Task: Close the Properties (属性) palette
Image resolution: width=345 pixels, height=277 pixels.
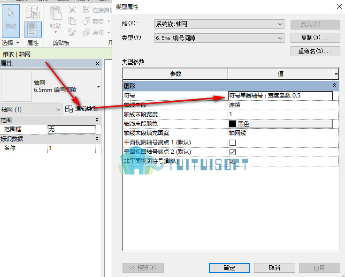Action: tap(98, 63)
